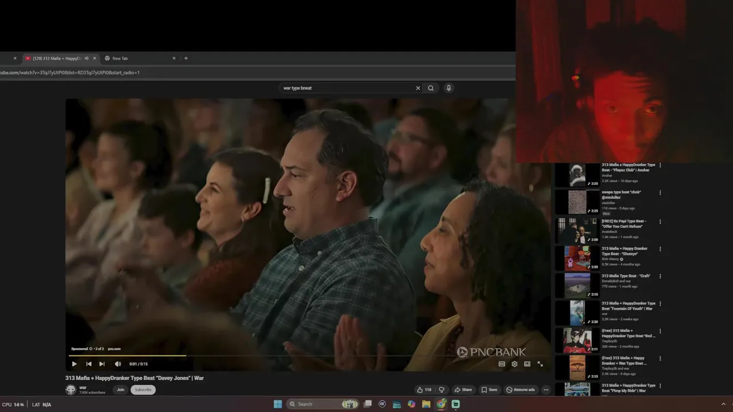This screenshot has height=412, width=733.
Task: Open the swapa type beat 'choir' video
Action: [577, 202]
